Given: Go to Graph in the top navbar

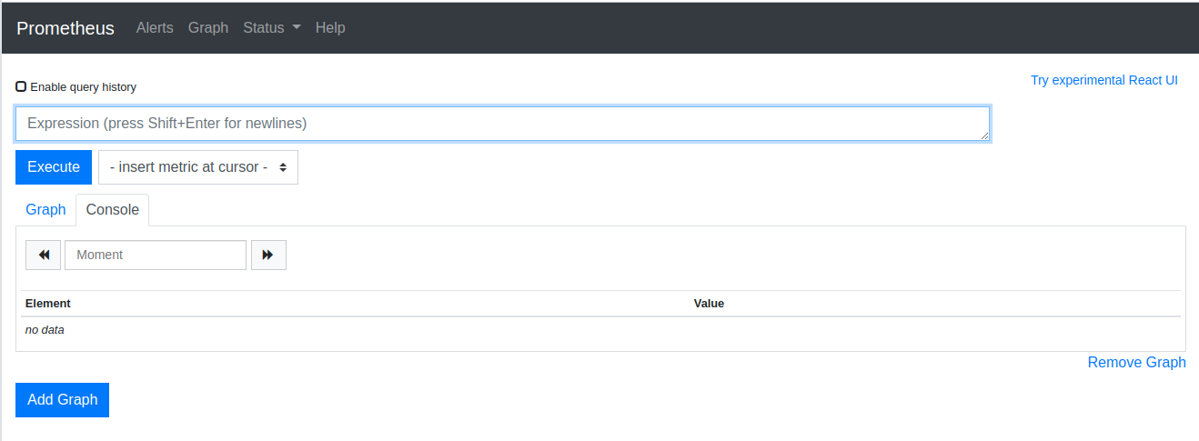Looking at the screenshot, I should click(207, 27).
